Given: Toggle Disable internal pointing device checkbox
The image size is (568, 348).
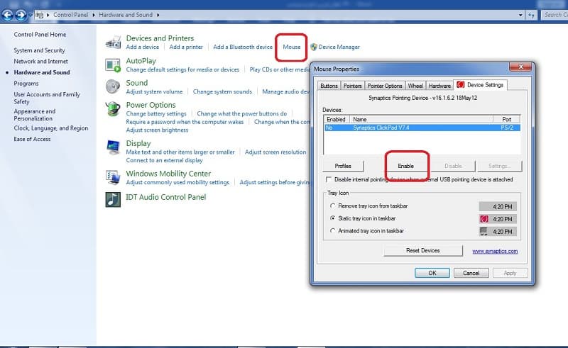Looking at the screenshot, I should tap(329, 179).
